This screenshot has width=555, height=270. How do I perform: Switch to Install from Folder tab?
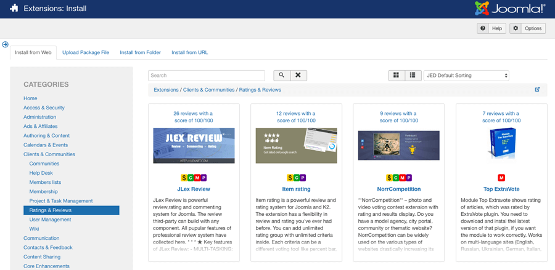(x=140, y=53)
